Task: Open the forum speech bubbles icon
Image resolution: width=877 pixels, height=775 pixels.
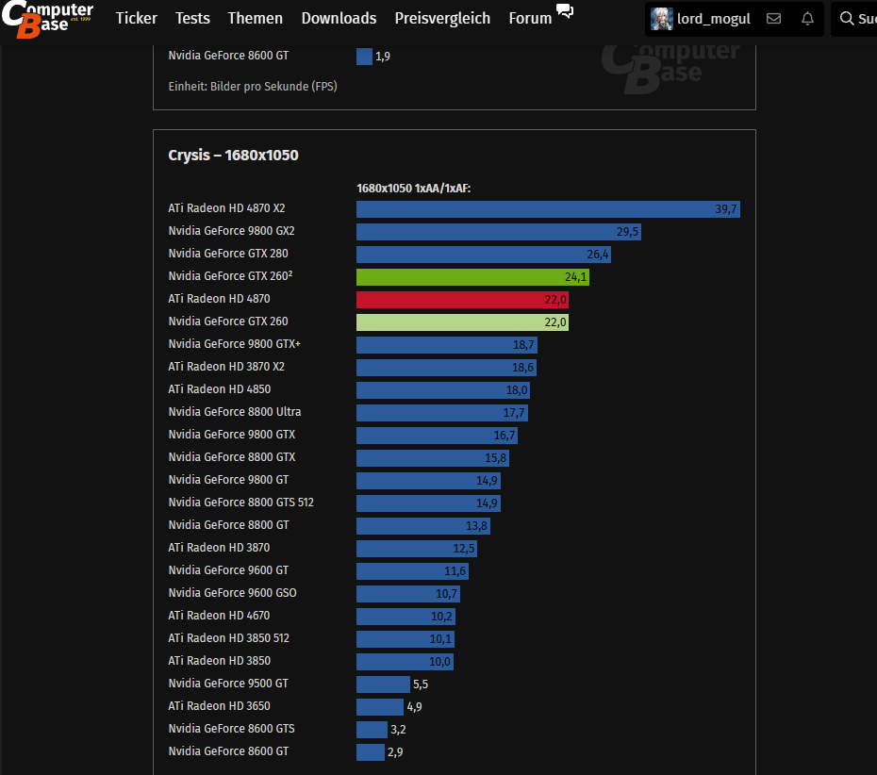Action: coord(565,10)
